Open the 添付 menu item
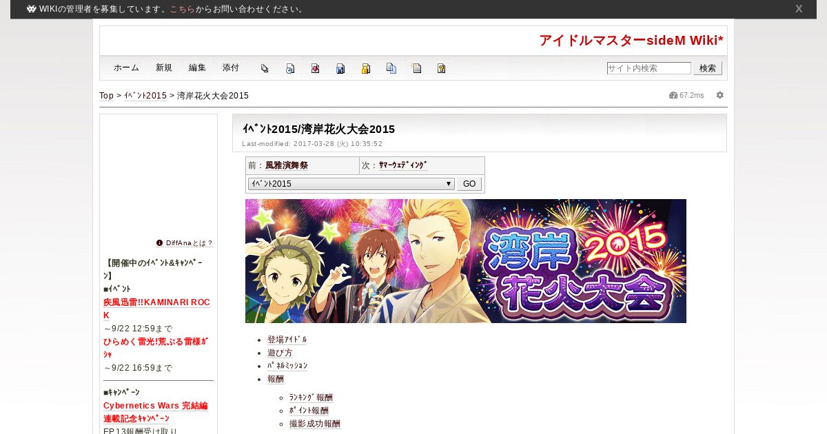Screen dimensions: 827x434 pos(231,68)
